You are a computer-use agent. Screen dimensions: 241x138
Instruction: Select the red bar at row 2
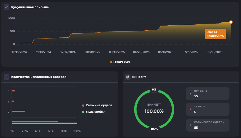(18, 111)
